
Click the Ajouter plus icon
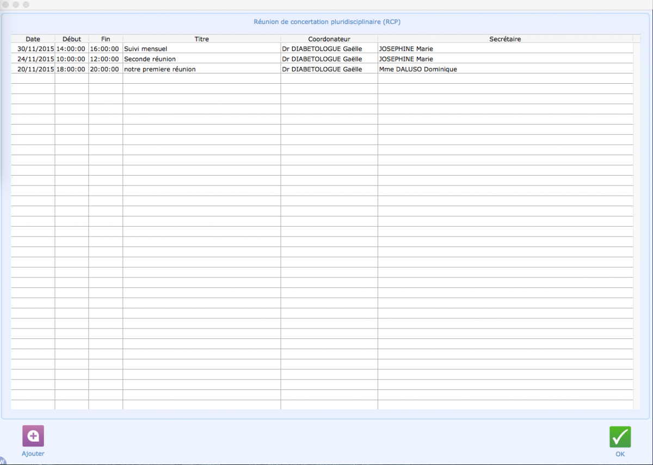[x=33, y=436]
